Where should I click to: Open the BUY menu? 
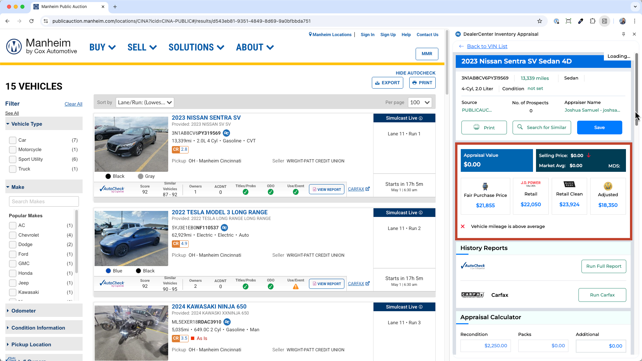(x=103, y=47)
